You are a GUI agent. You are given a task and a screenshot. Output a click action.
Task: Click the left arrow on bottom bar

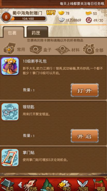[20, 185]
